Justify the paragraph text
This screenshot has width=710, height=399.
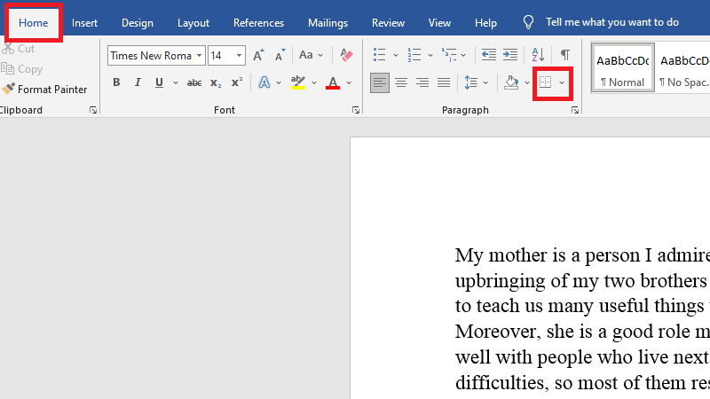tap(444, 83)
